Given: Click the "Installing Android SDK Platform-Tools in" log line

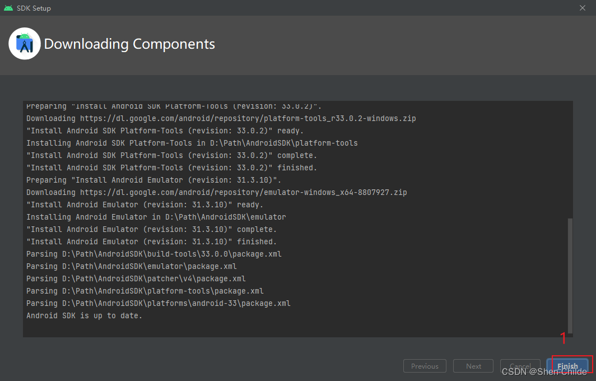Looking at the screenshot, I should click(x=192, y=143).
